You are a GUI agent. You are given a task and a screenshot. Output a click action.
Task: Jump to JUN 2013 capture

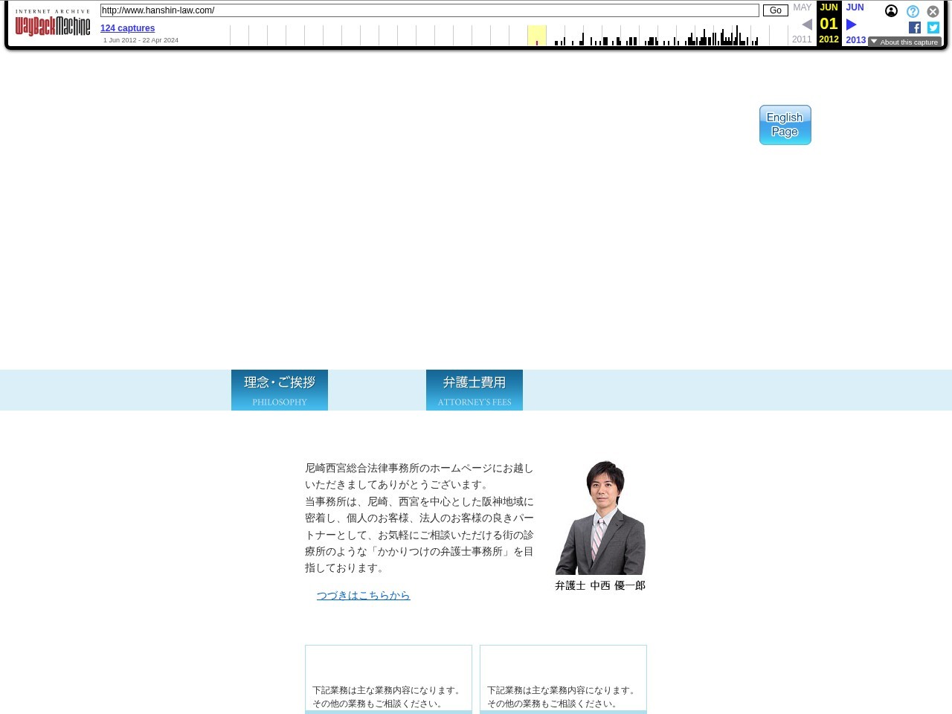click(x=855, y=39)
